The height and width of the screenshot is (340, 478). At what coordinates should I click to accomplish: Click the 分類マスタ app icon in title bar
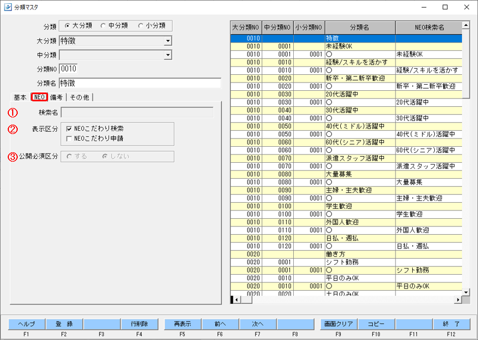8,7
